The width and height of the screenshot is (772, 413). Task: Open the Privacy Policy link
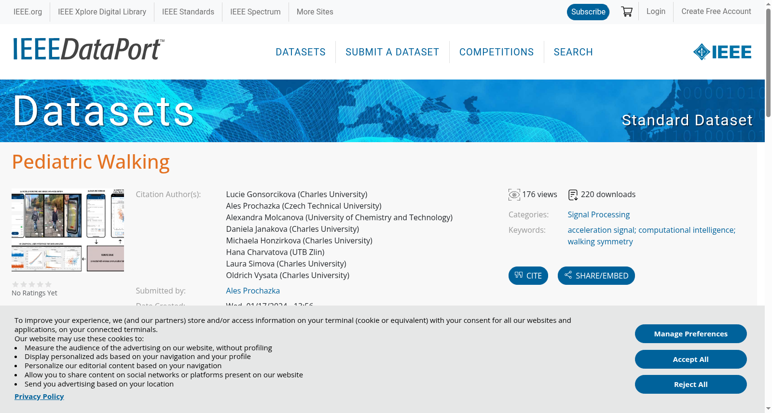point(39,397)
